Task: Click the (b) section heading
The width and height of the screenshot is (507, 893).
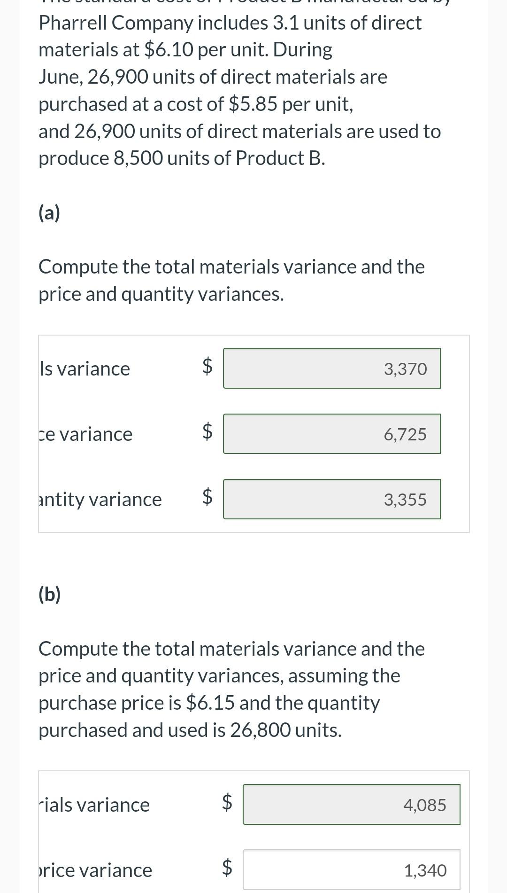Action: pyautogui.click(x=49, y=595)
